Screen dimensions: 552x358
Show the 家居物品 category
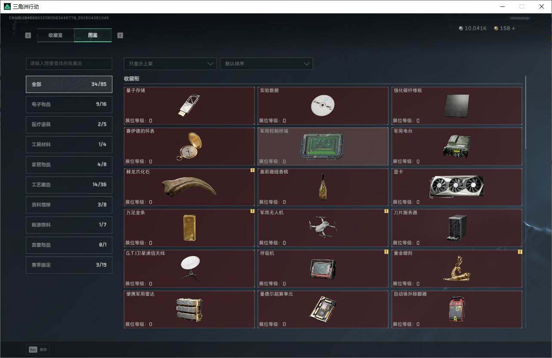69,165
